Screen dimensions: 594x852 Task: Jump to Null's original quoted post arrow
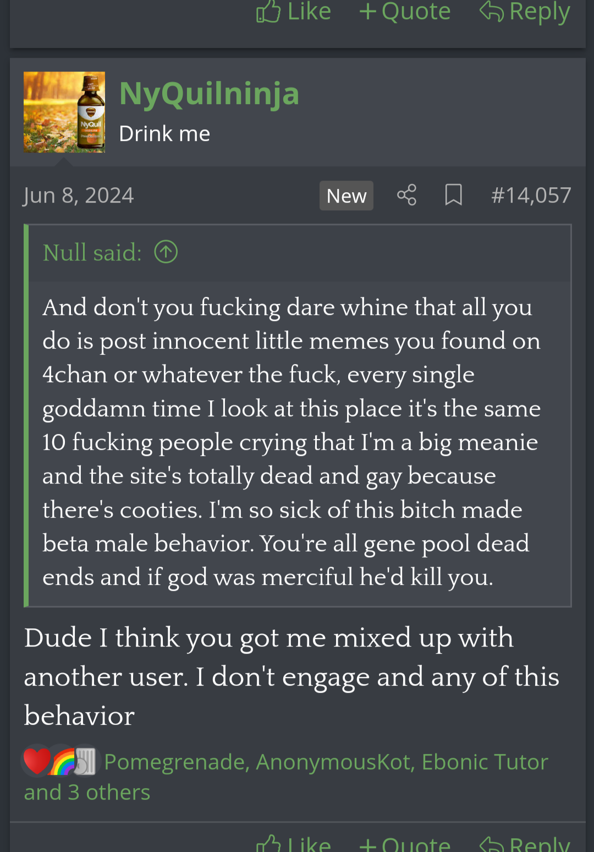point(166,252)
